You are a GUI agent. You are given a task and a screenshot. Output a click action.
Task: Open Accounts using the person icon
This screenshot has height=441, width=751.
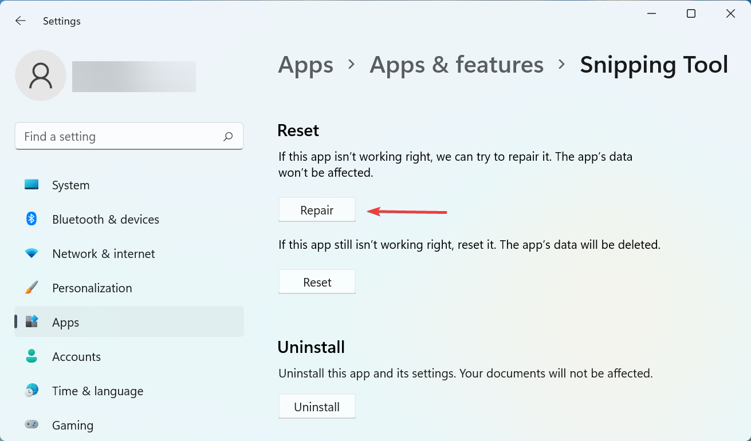tap(32, 356)
